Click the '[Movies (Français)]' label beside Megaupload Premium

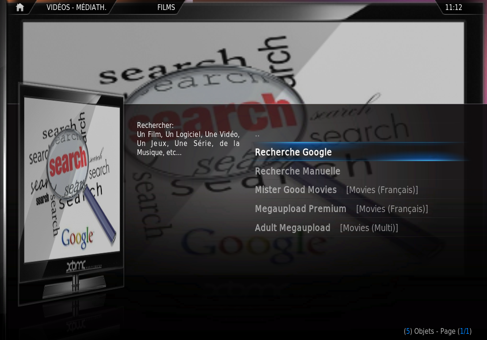pos(392,209)
